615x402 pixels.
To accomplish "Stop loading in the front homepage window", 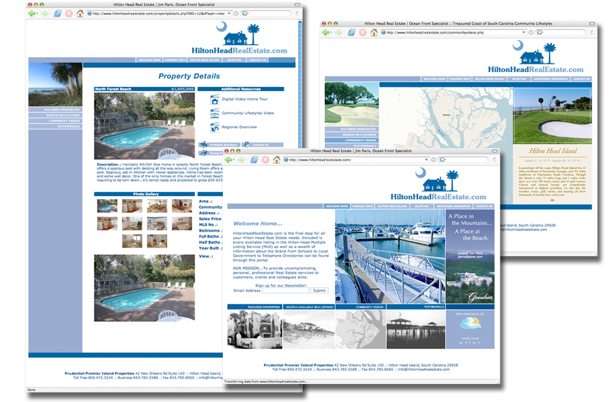I will [x=265, y=160].
